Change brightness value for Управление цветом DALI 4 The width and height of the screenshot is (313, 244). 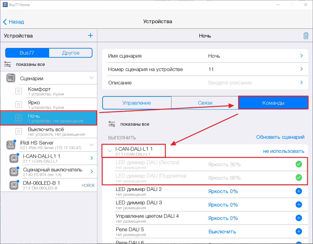click(223, 218)
